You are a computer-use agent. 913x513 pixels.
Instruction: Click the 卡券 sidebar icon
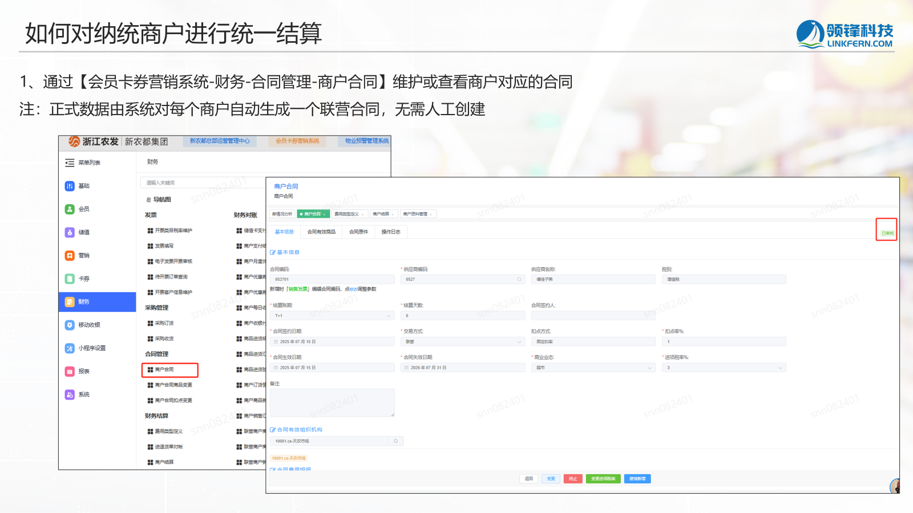pos(70,279)
